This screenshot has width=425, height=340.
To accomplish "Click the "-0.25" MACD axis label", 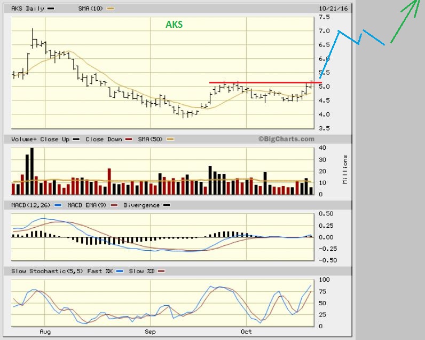I will coord(327,249).
